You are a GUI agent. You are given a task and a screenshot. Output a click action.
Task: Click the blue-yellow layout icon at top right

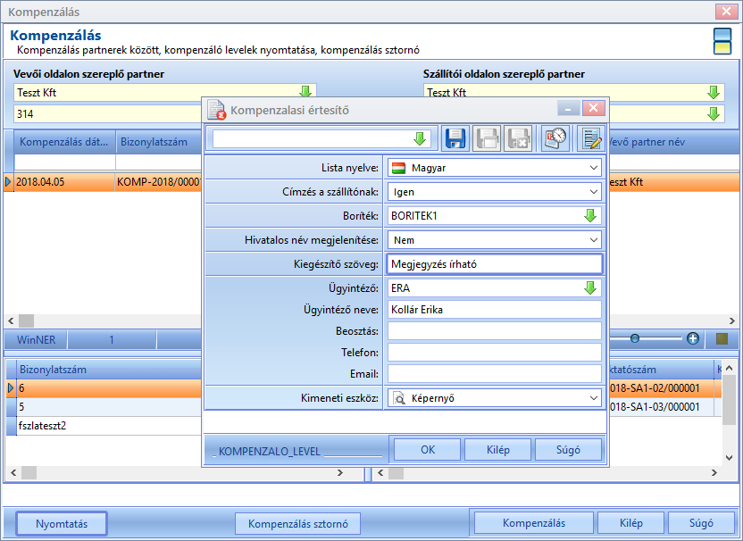722,41
